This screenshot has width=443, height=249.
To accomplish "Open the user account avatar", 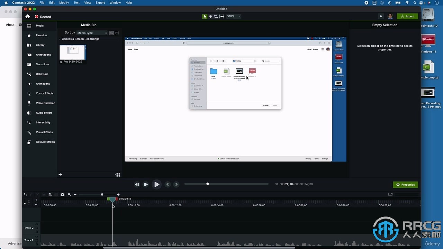I will tap(390, 16).
